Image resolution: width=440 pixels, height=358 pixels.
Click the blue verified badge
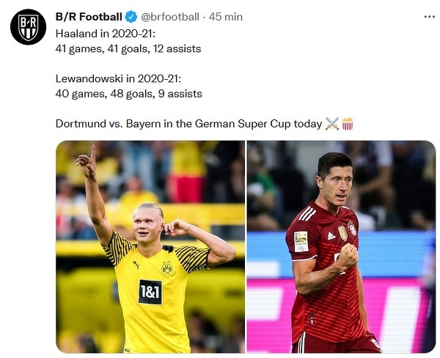coord(131,17)
